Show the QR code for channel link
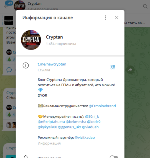 (x=113, y=67)
